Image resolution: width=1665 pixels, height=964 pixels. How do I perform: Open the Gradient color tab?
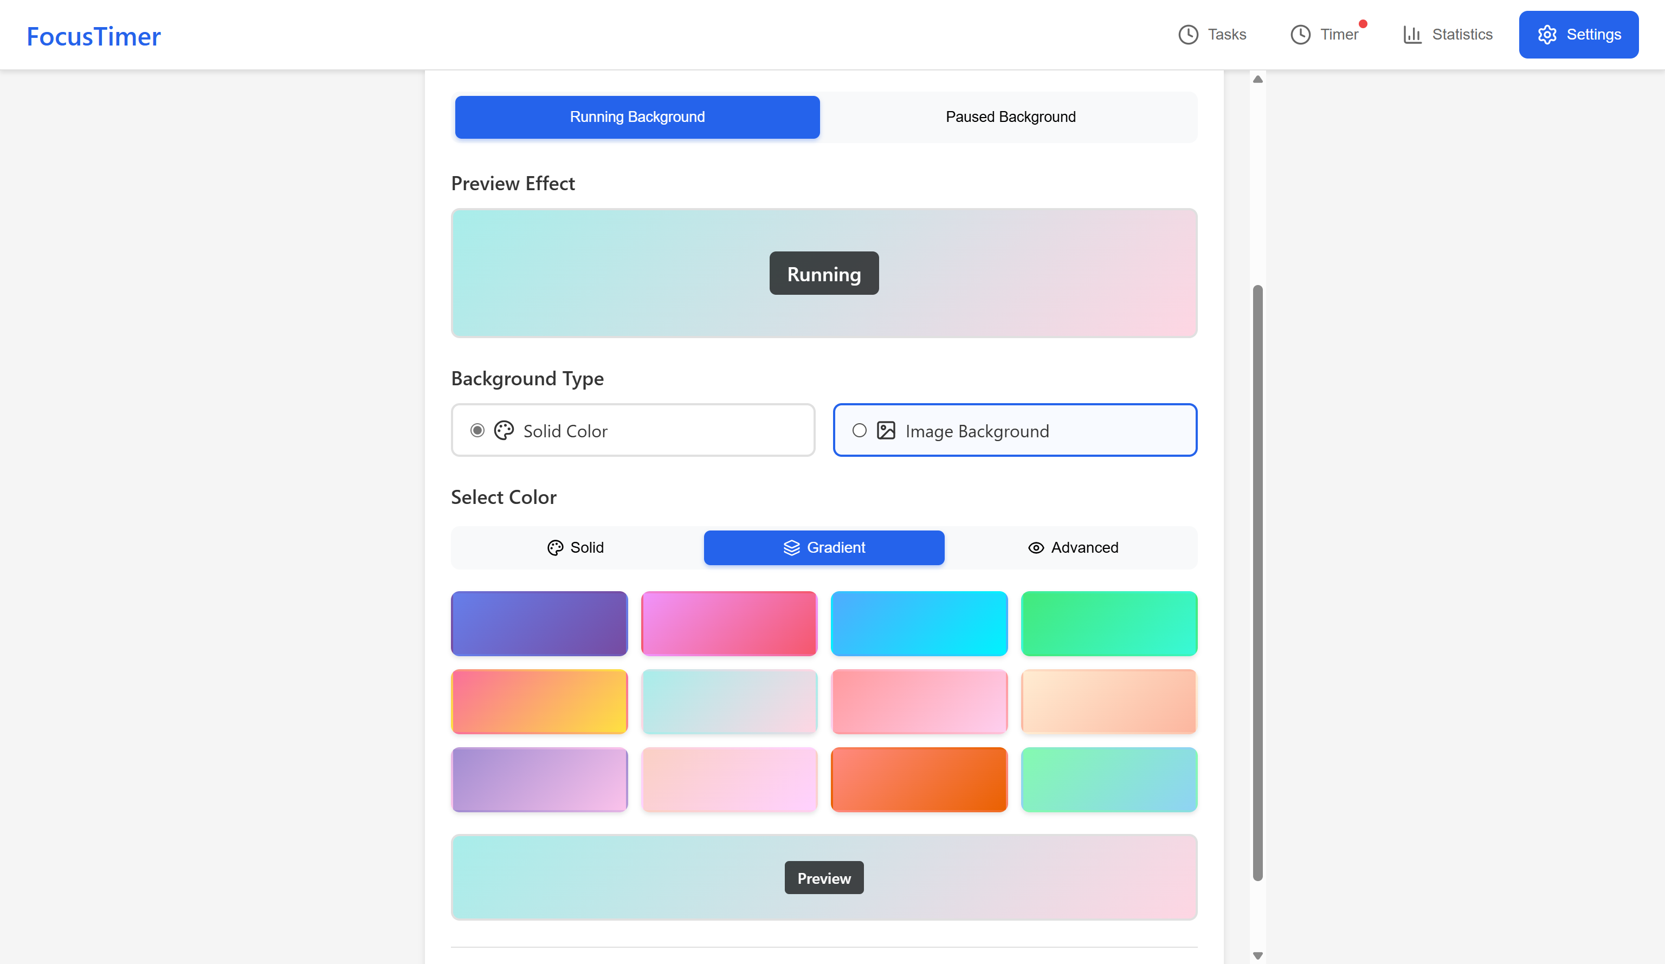coord(824,548)
